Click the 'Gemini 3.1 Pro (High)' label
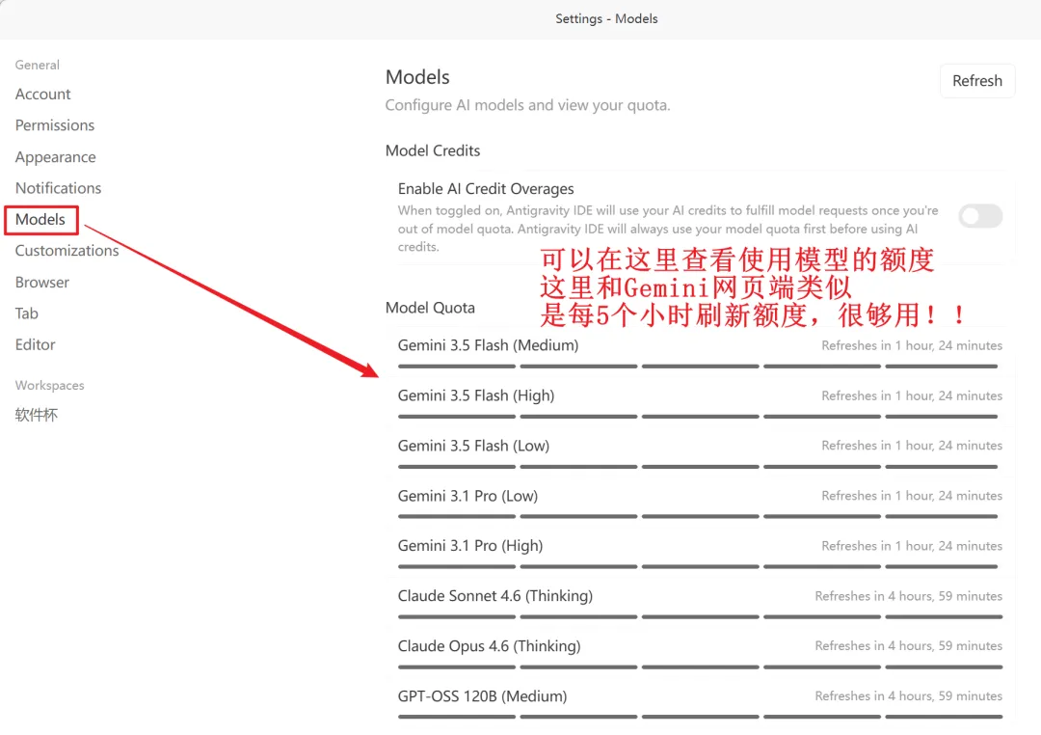This screenshot has width=1041, height=735. click(470, 546)
